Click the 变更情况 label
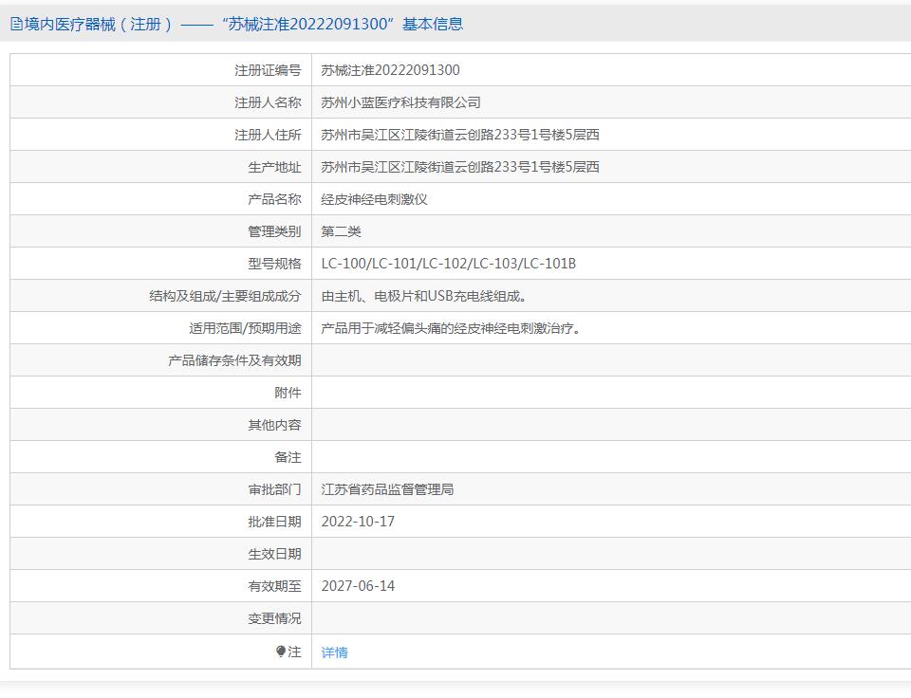This screenshot has height=698, width=911. 275,618
